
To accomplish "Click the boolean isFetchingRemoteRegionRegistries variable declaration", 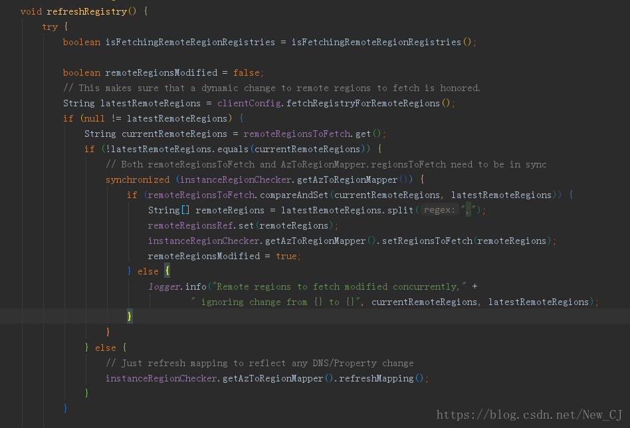I will point(169,42).
